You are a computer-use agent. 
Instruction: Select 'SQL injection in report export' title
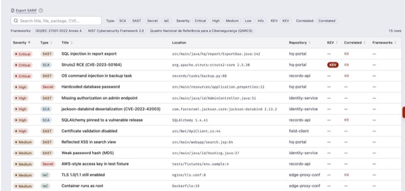click(x=89, y=54)
